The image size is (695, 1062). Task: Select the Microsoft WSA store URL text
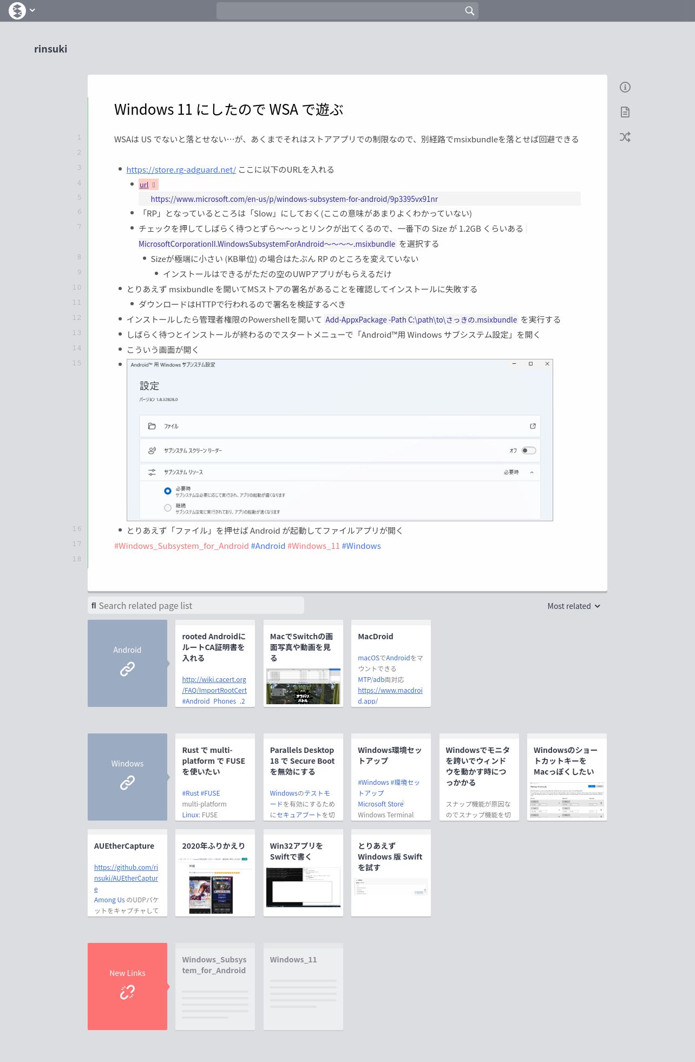294,199
